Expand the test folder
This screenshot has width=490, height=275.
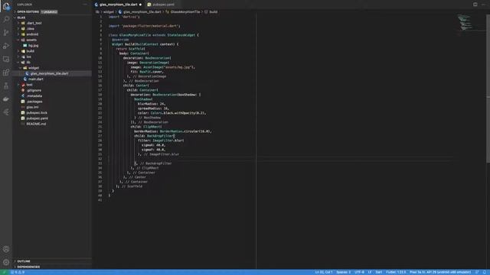click(29, 85)
